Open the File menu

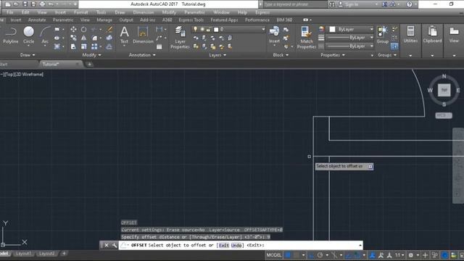[x=9, y=12]
